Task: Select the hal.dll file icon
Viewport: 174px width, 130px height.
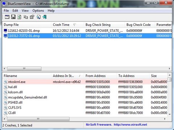Action: (5, 87)
